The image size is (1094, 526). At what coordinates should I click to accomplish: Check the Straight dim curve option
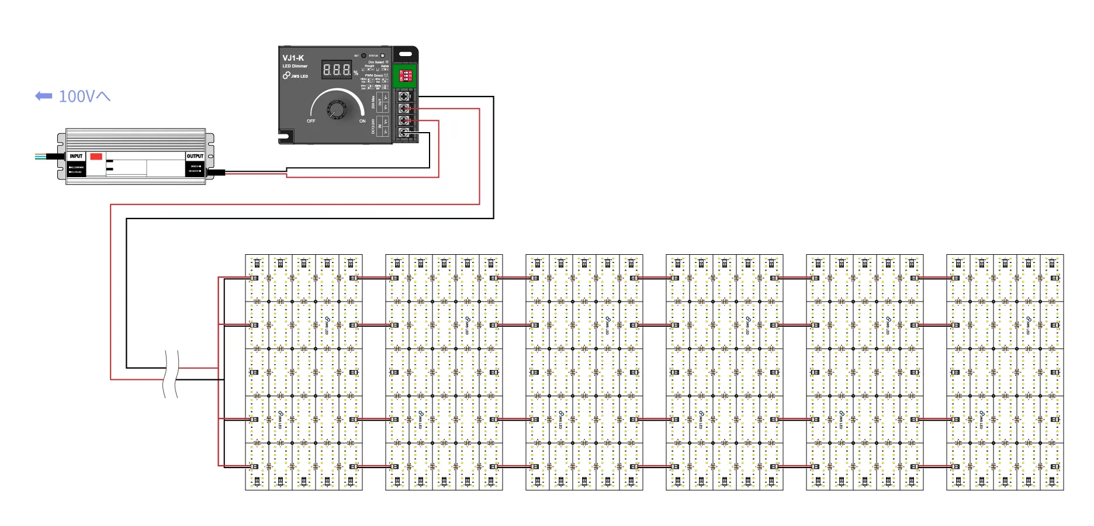tap(371, 68)
